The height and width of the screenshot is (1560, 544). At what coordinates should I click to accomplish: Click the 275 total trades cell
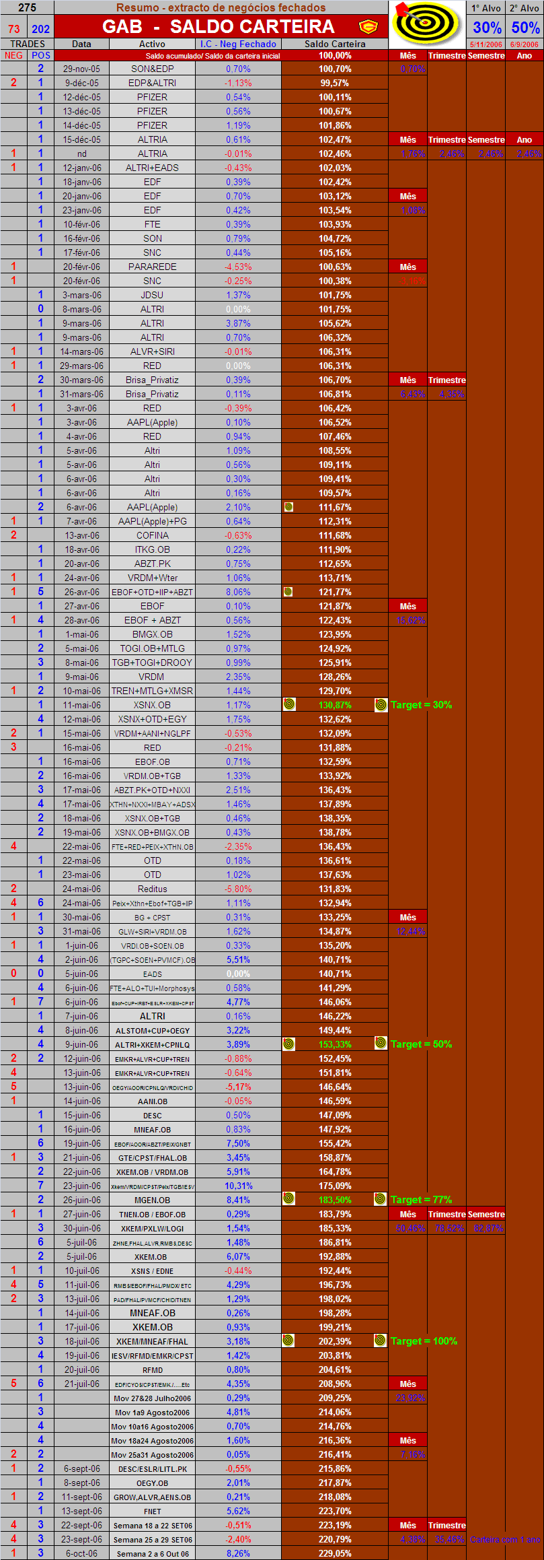pos(28,7)
